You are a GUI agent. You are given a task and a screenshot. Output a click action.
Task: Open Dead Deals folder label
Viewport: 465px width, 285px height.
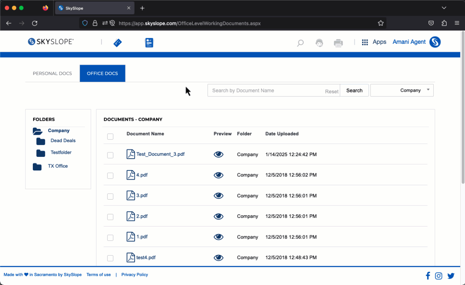pos(63,141)
